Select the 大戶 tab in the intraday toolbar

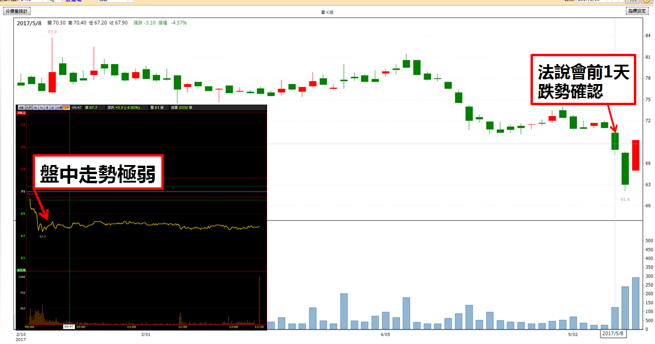tap(29, 108)
